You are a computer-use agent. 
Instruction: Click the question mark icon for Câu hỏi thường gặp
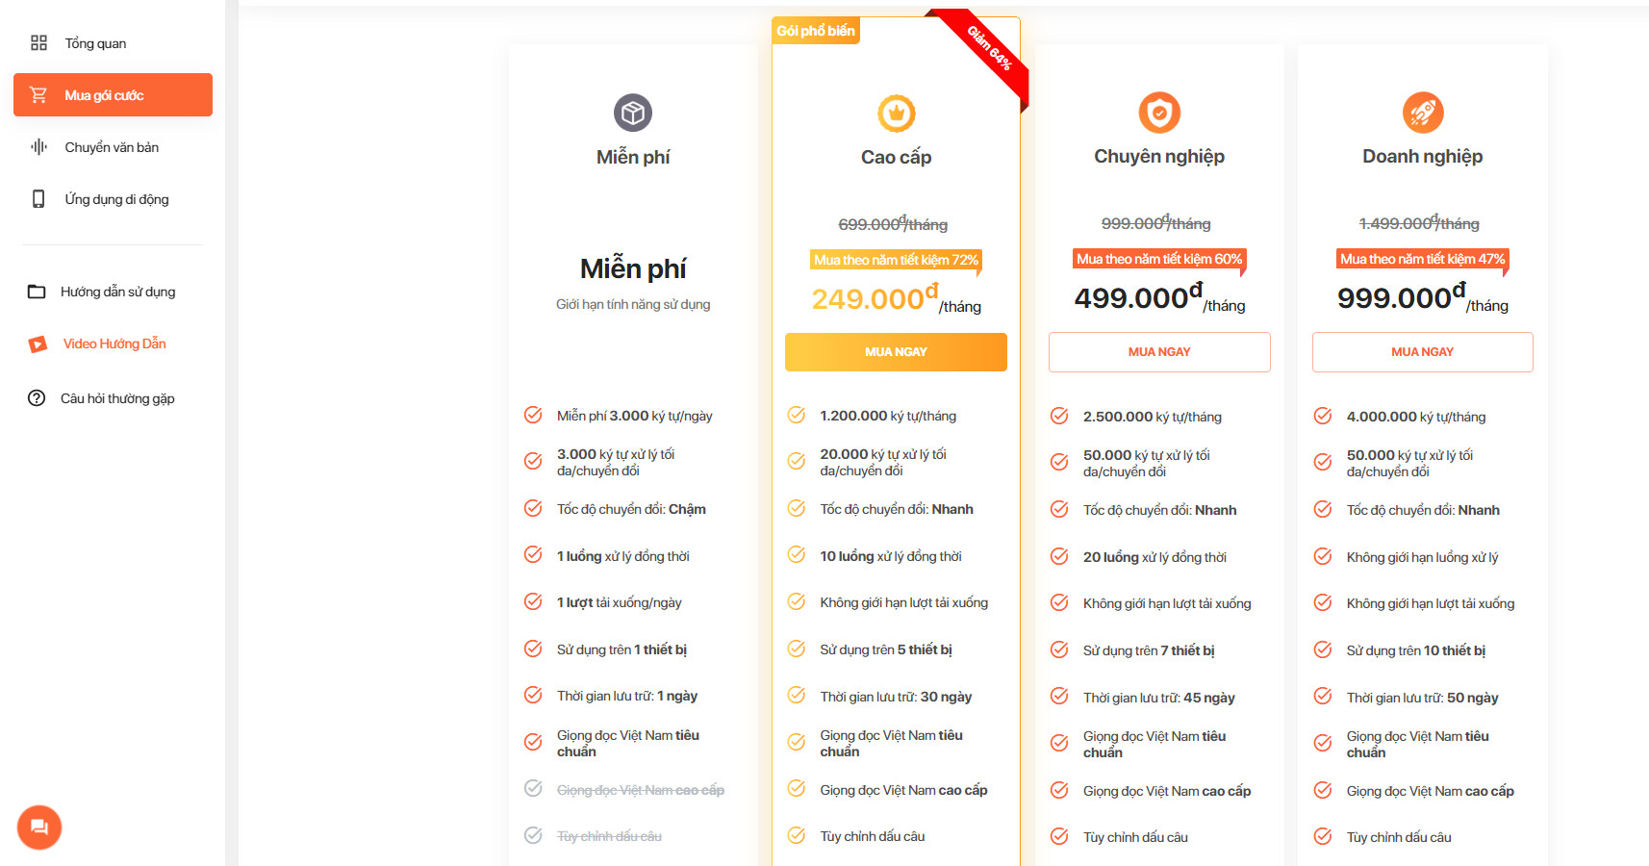(37, 398)
